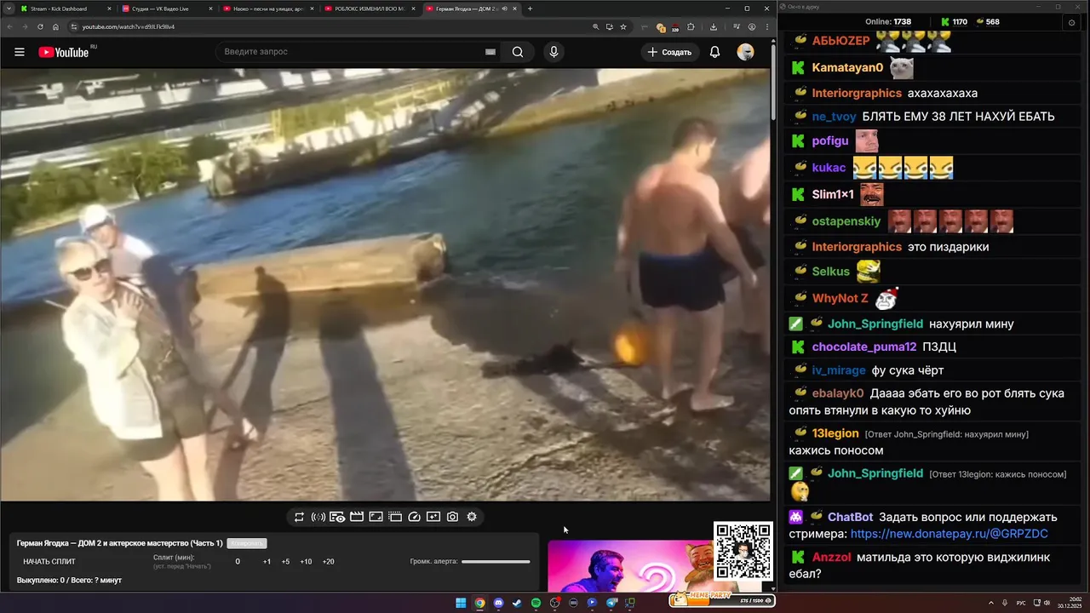The height and width of the screenshot is (613, 1090).
Task: Click the pop-up player icon in the toolbar
Action: click(x=376, y=517)
